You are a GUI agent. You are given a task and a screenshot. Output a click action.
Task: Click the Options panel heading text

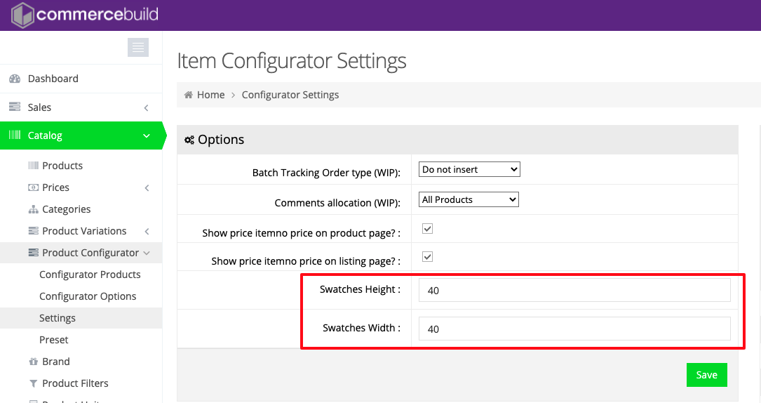[x=221, y=140]
